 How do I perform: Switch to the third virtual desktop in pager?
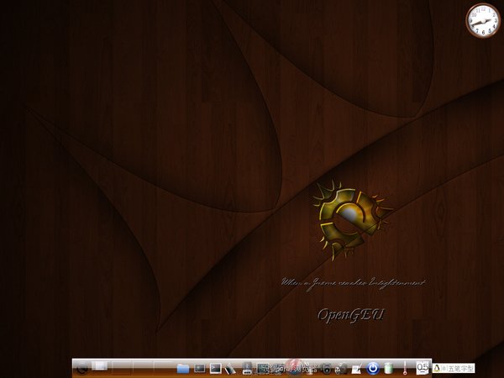click(143, 368)
